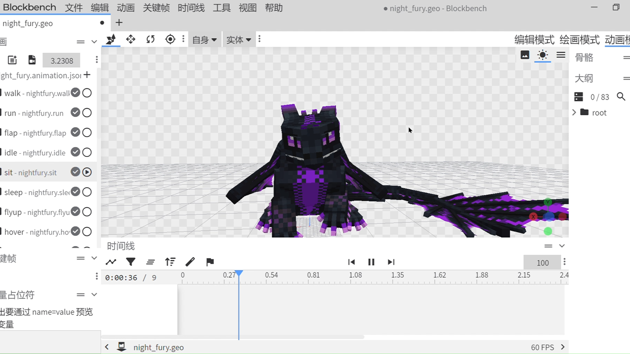Select the pivot tool icon
This screenshot has width=630, height=354.
tap(170, 39)
